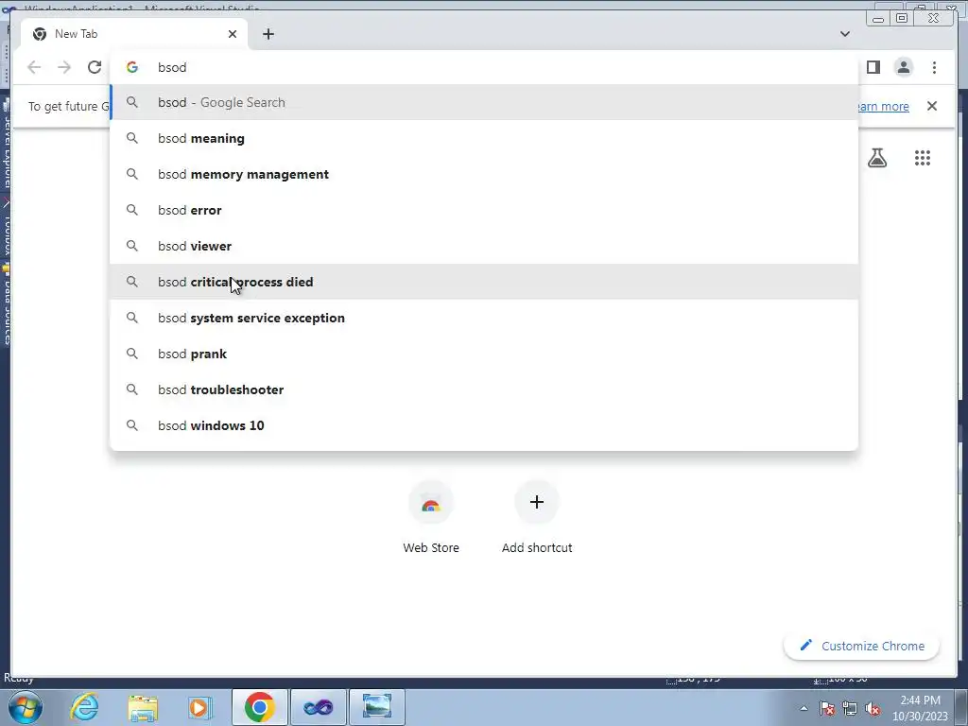Open the Chrome side panel icon

click(873, 67)
